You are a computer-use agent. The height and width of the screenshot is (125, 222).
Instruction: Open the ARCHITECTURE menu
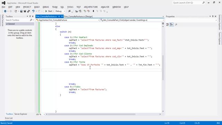pos(91,7)
